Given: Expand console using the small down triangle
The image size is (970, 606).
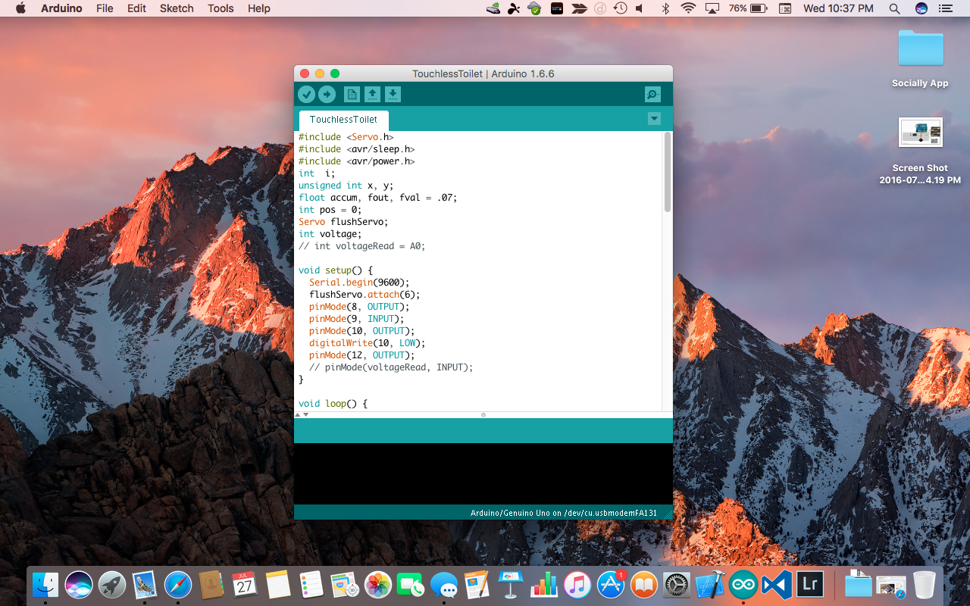Looking at the screenshot, I should tap(306, 414).
